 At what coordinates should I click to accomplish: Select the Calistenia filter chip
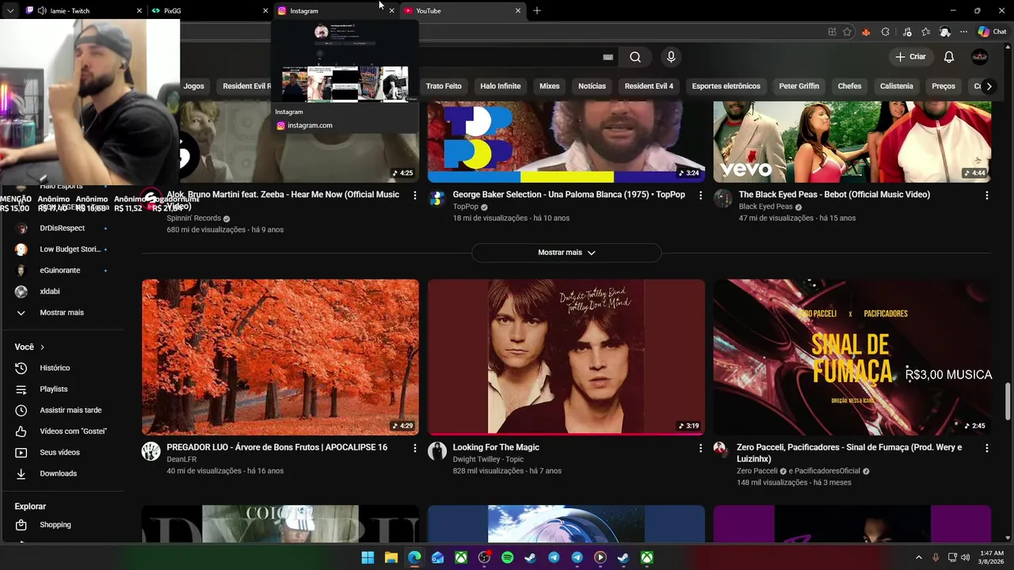[897, 86]
